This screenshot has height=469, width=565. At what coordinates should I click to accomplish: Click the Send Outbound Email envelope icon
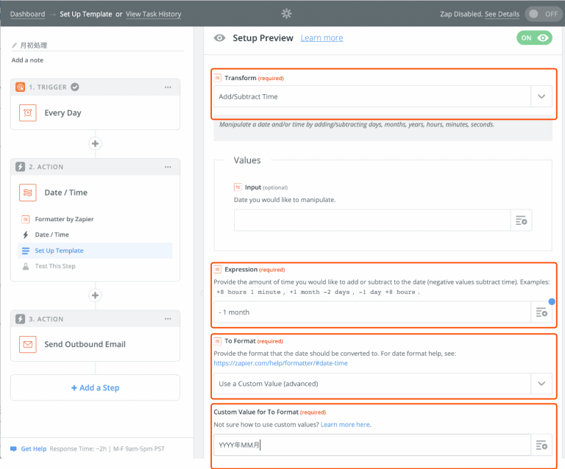click(x=28, y=344)
